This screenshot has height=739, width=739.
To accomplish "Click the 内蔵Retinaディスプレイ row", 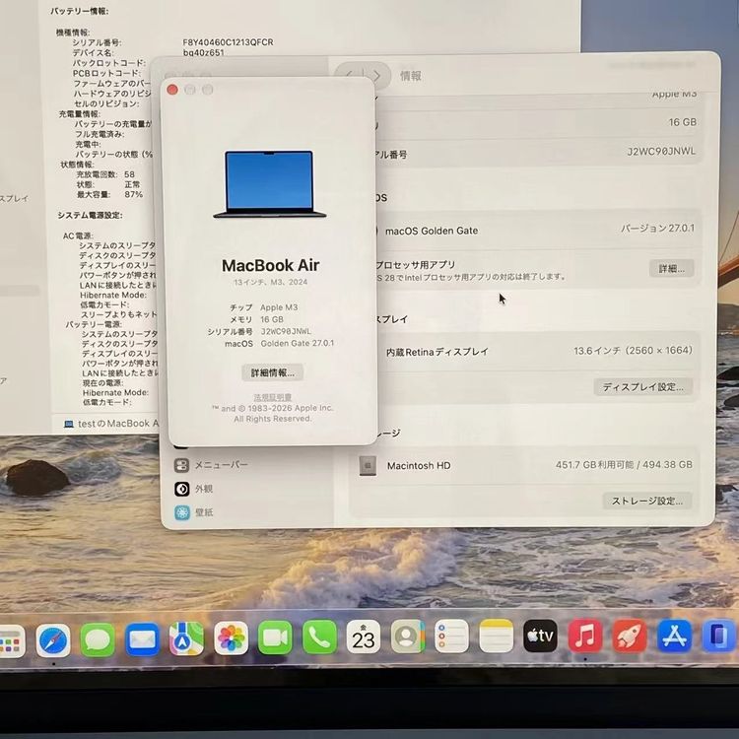I will (535, 351).
